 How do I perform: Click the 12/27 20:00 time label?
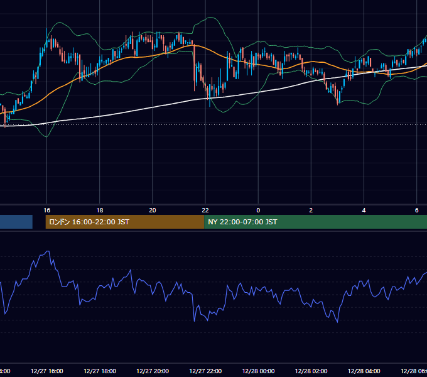tap(153, 371)
